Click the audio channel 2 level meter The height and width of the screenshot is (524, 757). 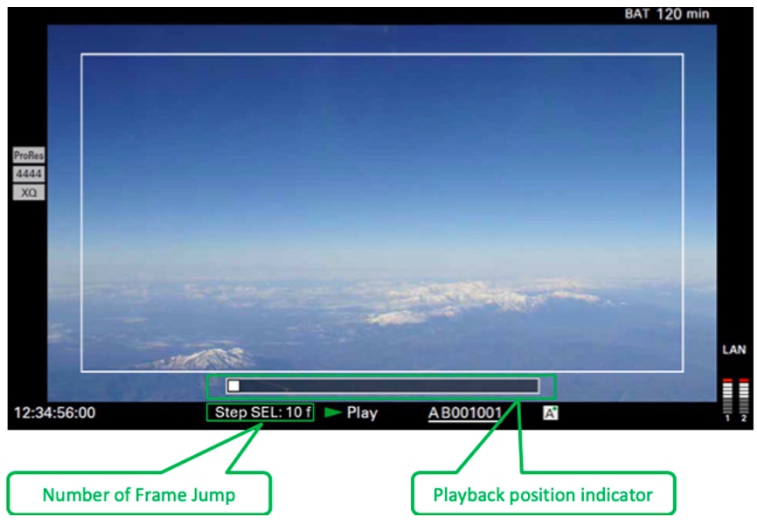744,396
